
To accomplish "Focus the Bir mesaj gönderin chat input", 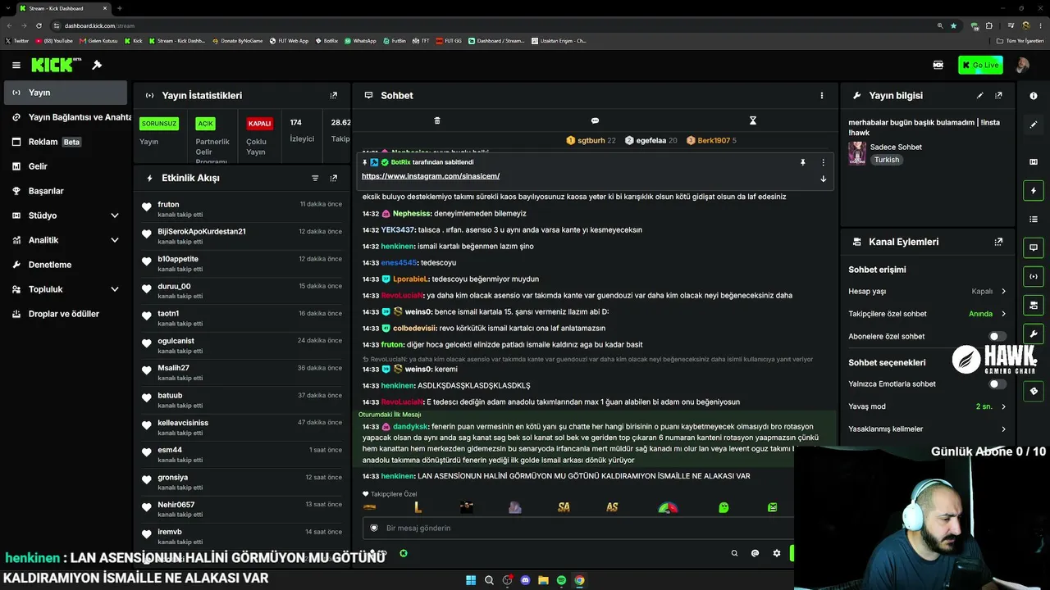I will [578, 528].
